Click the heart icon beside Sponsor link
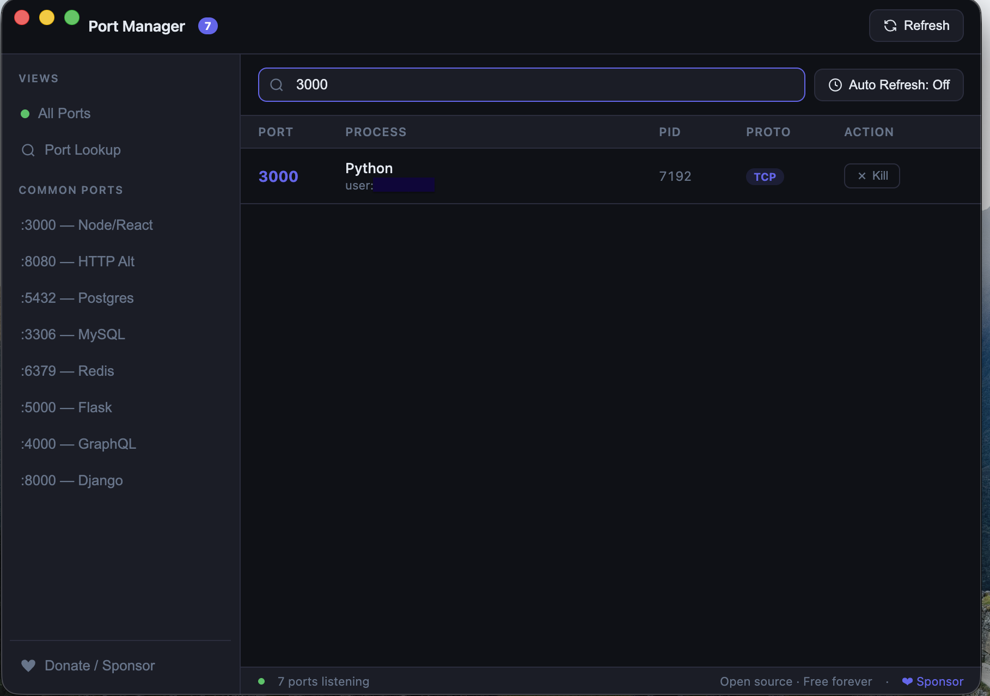This screenshot has height=696, width=990. pyautogui.click(x=907, y=681)
